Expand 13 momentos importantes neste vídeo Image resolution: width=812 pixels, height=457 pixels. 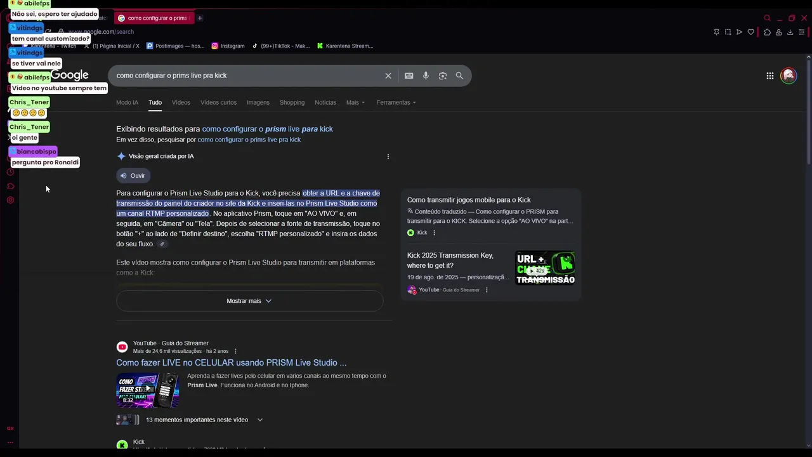pyautogui.click(x=204, y=420)
